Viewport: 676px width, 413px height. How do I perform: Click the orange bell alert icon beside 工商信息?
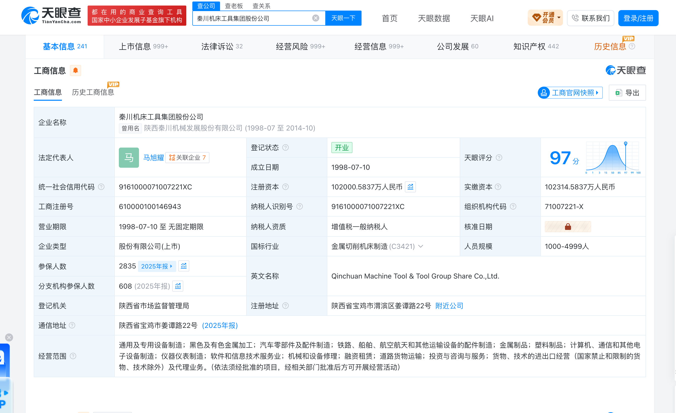(76, 71)
